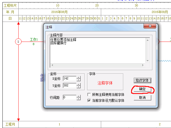171x128 pixels.
Task: Click the text area's scroll down arrow
Action: (x=148, y=61)
